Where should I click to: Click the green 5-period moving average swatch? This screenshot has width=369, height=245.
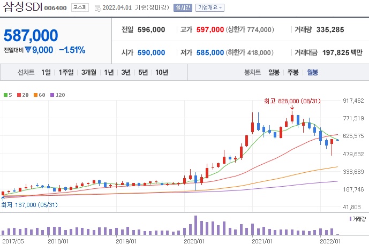pyautogui.click(x=6, y=95)
